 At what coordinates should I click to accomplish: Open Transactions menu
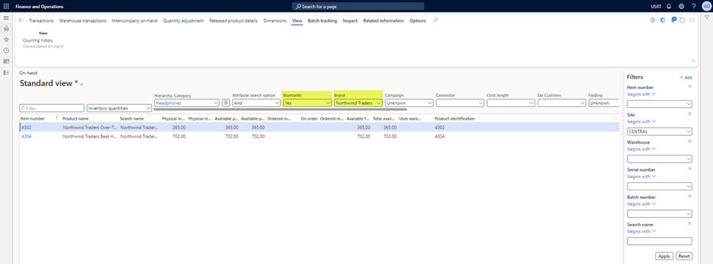tap(42, 21)
